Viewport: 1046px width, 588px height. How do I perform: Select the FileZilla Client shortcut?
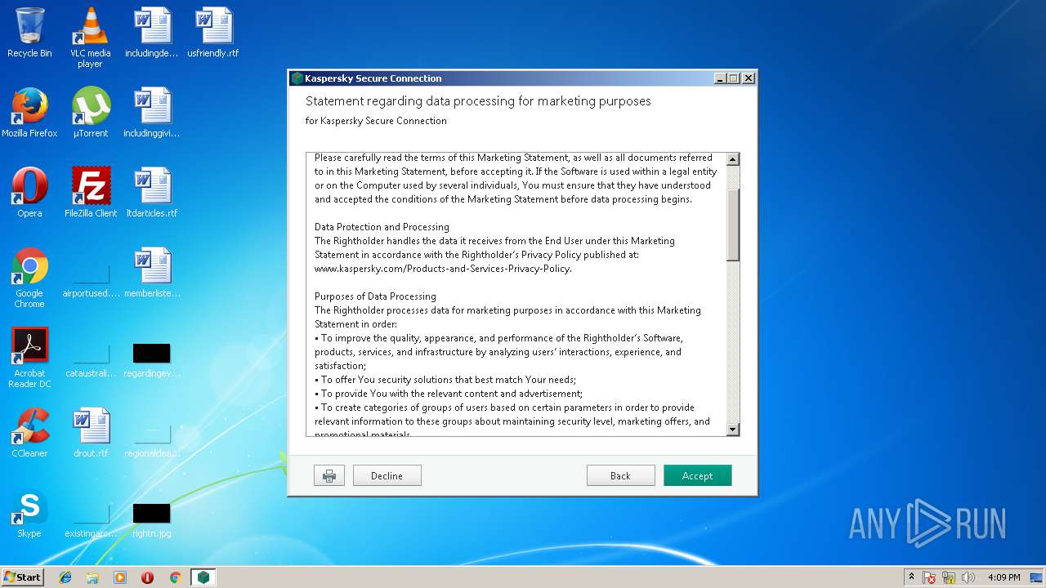90,193
